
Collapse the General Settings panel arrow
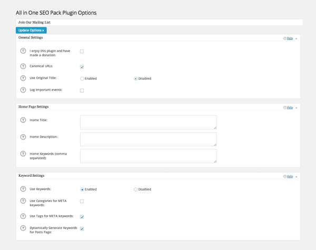(x=296, y=38)
